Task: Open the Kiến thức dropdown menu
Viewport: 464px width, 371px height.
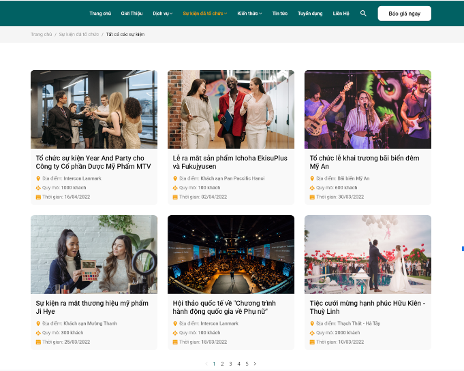Action: tap(249, 13)
